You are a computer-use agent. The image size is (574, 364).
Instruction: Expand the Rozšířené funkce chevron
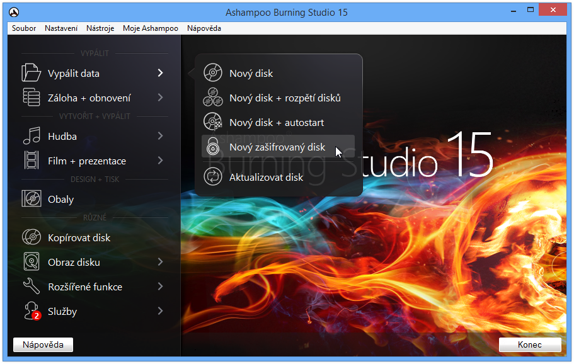(160, 286)
